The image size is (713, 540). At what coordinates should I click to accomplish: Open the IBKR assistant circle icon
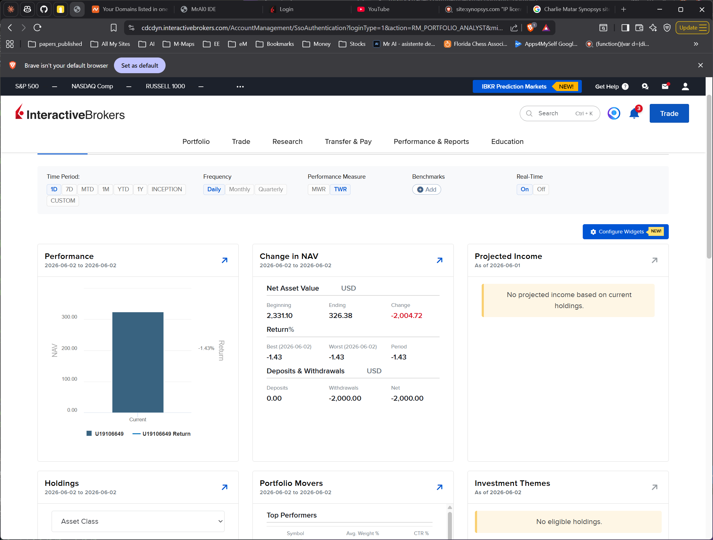614,113
